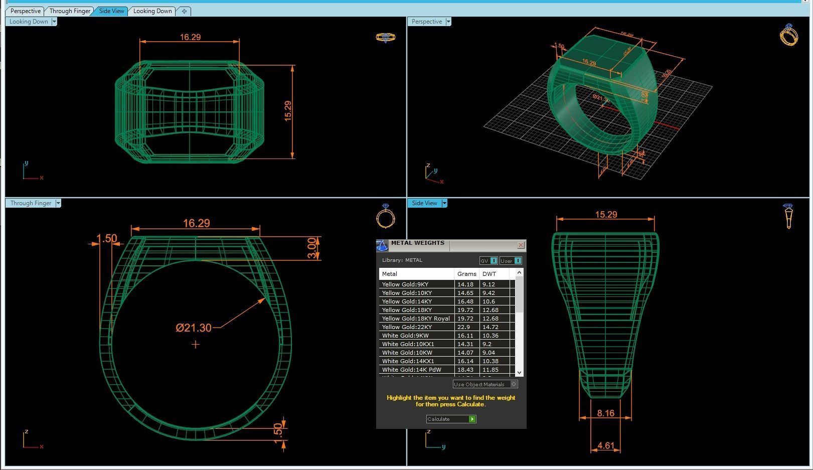Viewport: 813px width, 470px height.
Task: Click the 4.61 dimension in Side View
Action: click(605, 445)
